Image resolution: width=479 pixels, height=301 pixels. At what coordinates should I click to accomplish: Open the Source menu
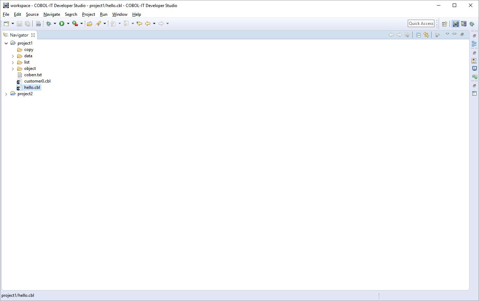[32, 14]
